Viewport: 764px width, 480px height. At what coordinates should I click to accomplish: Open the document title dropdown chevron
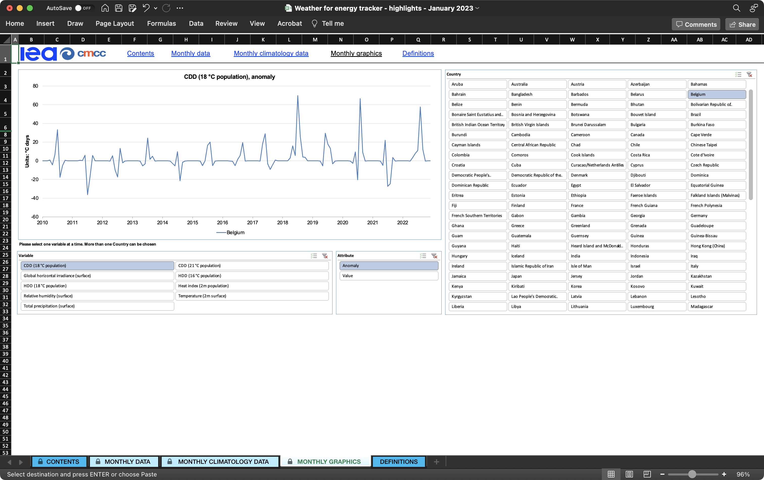pyautogui.click(x=478, y=8)
